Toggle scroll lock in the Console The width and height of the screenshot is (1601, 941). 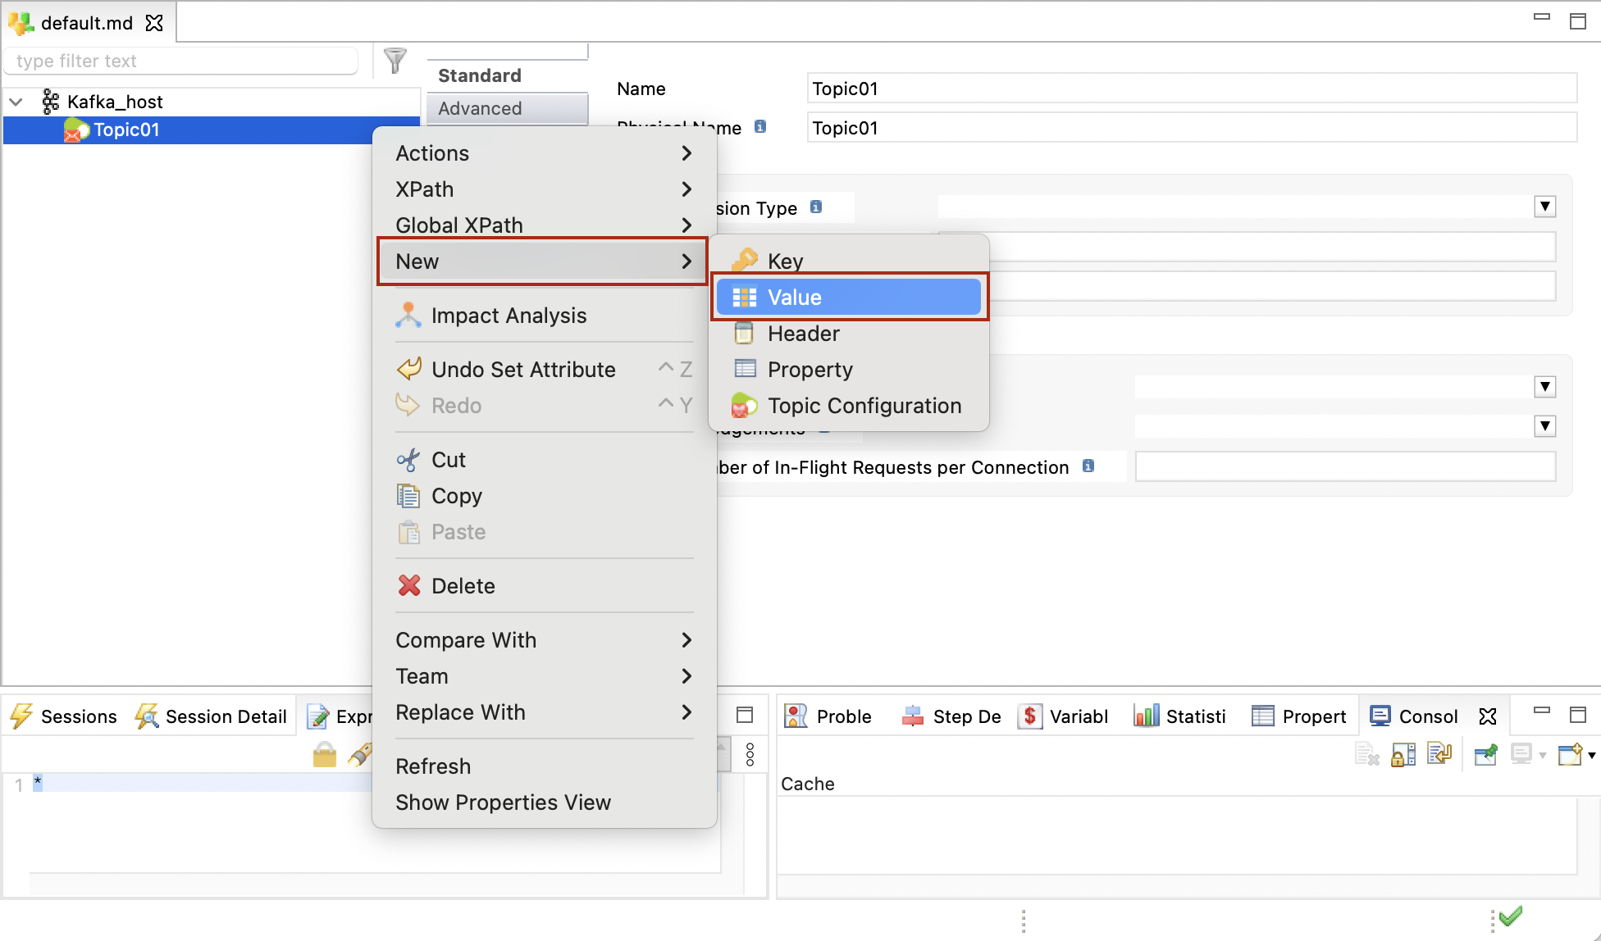click(1403, 753)
